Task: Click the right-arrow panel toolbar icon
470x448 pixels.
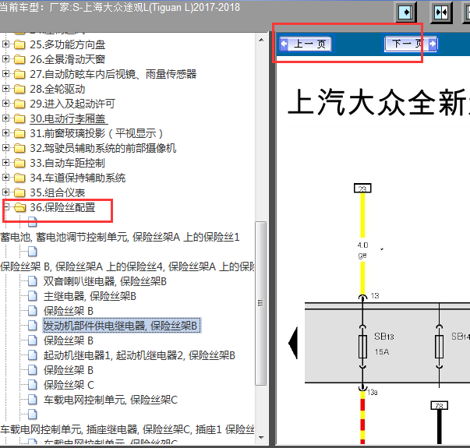Action: 405,12
